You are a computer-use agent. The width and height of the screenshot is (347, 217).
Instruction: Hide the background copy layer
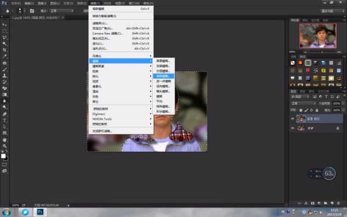(x=293, y=119)
